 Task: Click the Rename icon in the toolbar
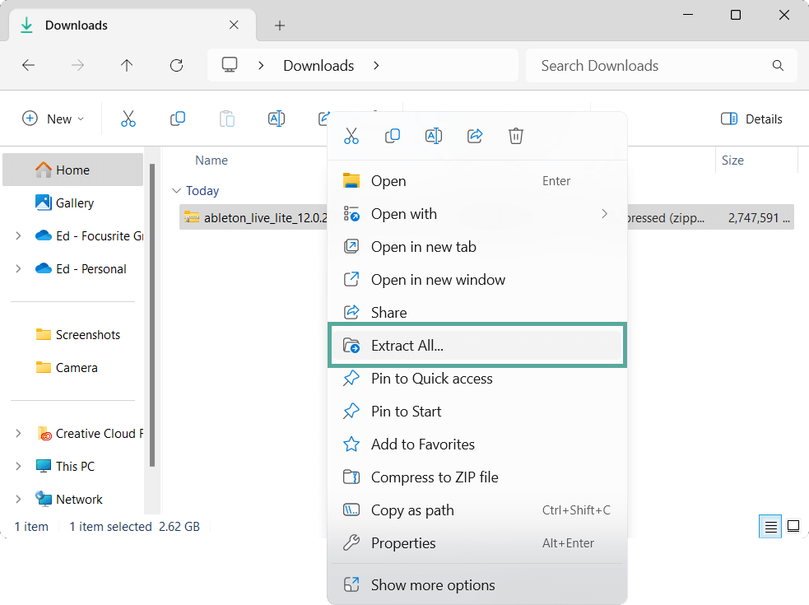tap(277, 119)
